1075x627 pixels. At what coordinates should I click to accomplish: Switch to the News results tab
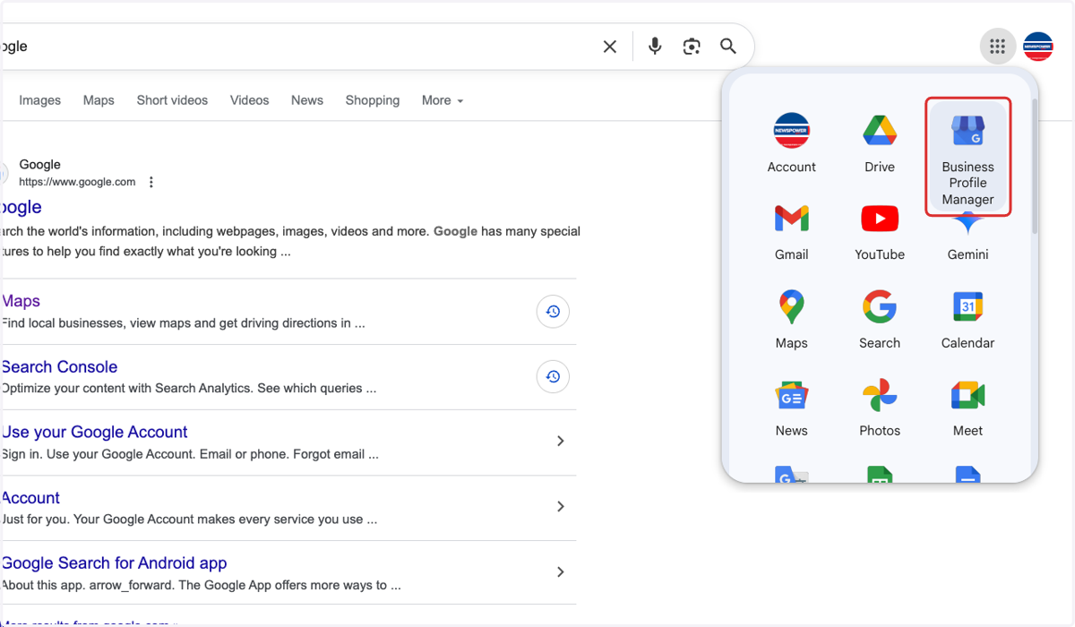(x=307, y=100)
